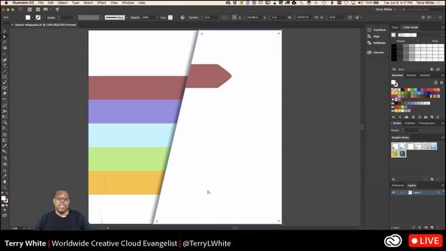Switch to the Brushes tab

click(411, 75)
